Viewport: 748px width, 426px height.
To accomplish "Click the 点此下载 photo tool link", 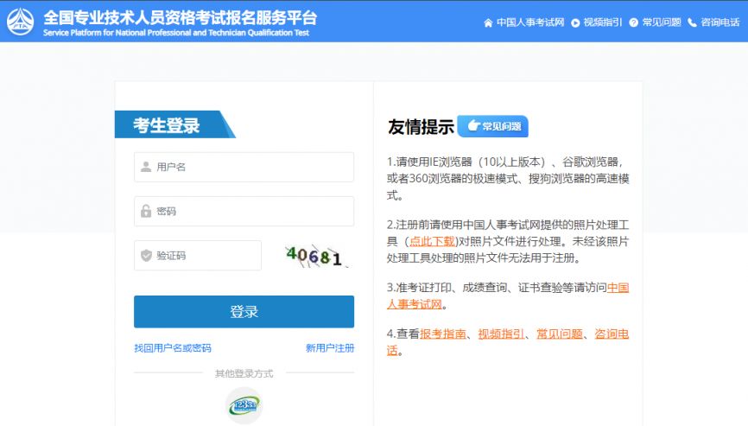I will [432, 241].
